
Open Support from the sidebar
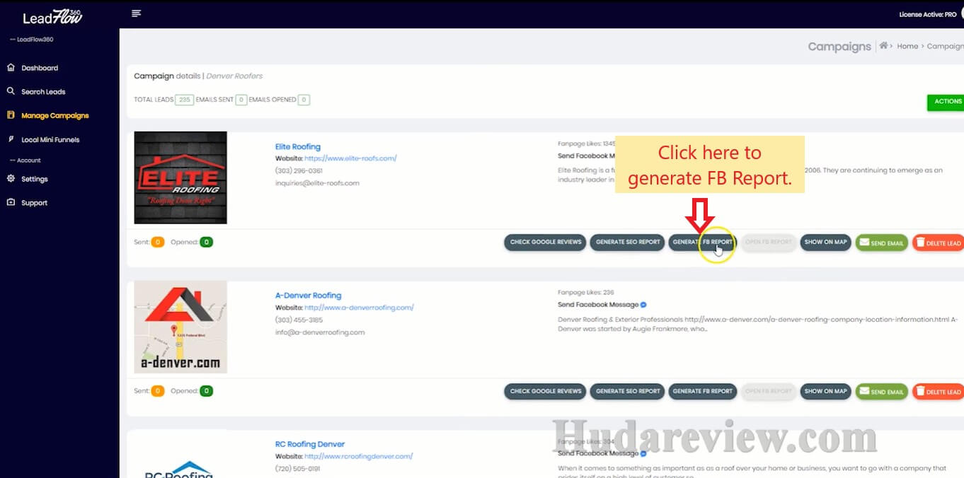(x=35, y=203)
